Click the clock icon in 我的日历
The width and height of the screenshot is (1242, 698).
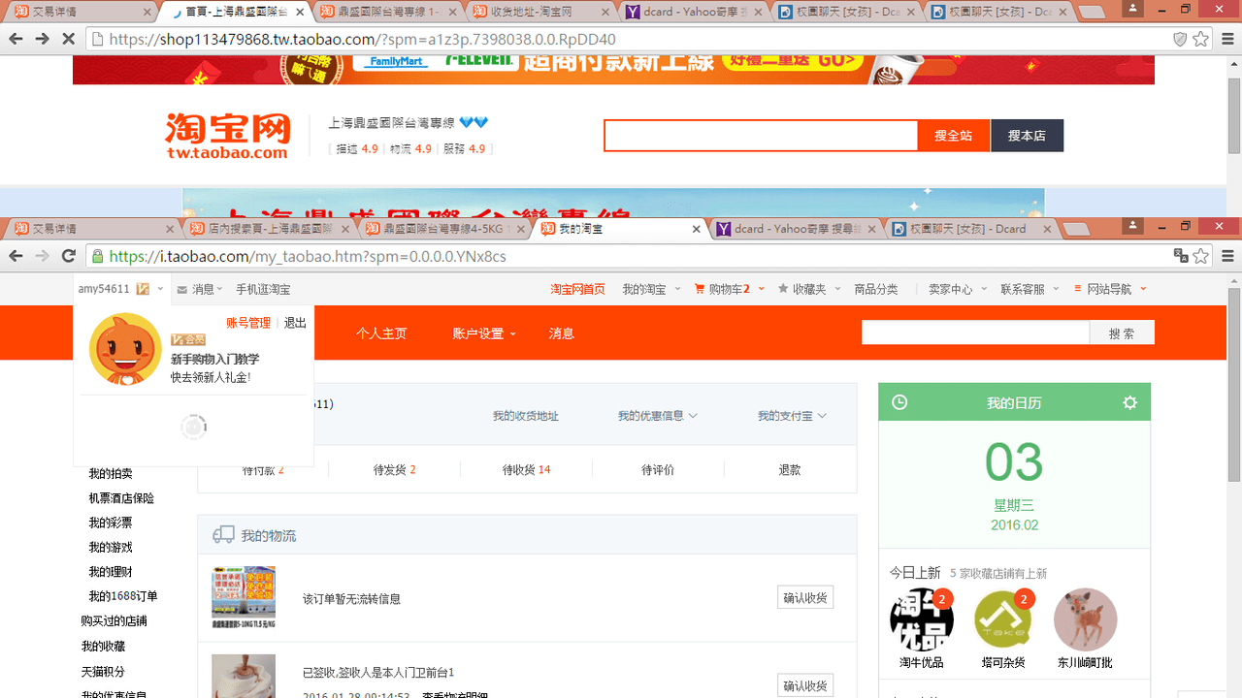coord(899,402)
